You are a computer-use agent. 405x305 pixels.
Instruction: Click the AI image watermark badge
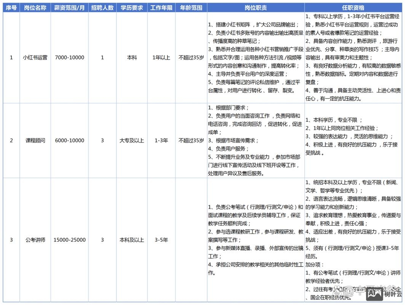375,294
